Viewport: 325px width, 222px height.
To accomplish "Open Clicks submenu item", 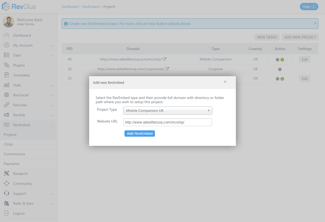I will [x=28, y=144].
